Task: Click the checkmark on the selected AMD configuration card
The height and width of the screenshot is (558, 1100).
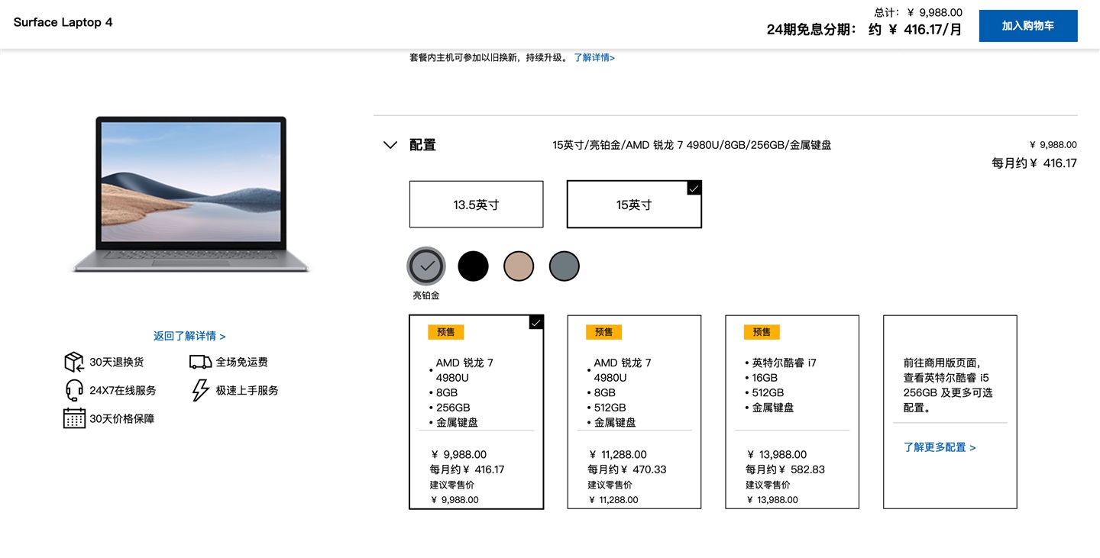Action: tap(535, 322)
